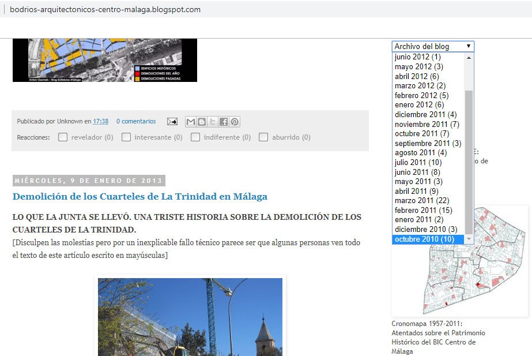Open the demolition map image at top
Screen dimensions: 532x356
105,60
